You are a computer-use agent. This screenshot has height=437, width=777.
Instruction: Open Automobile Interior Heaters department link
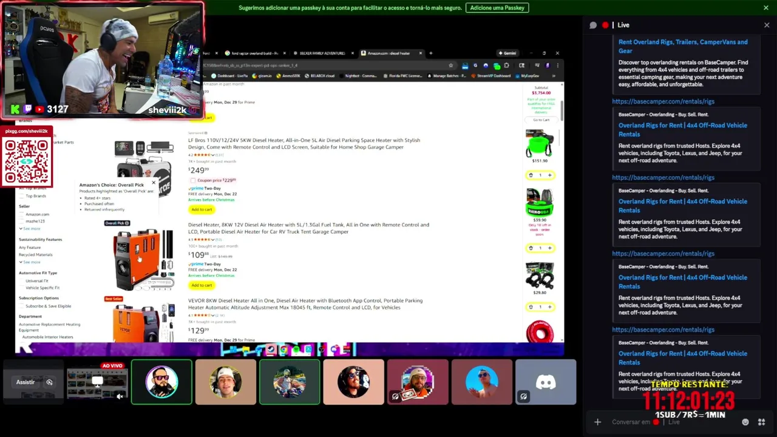47,337
